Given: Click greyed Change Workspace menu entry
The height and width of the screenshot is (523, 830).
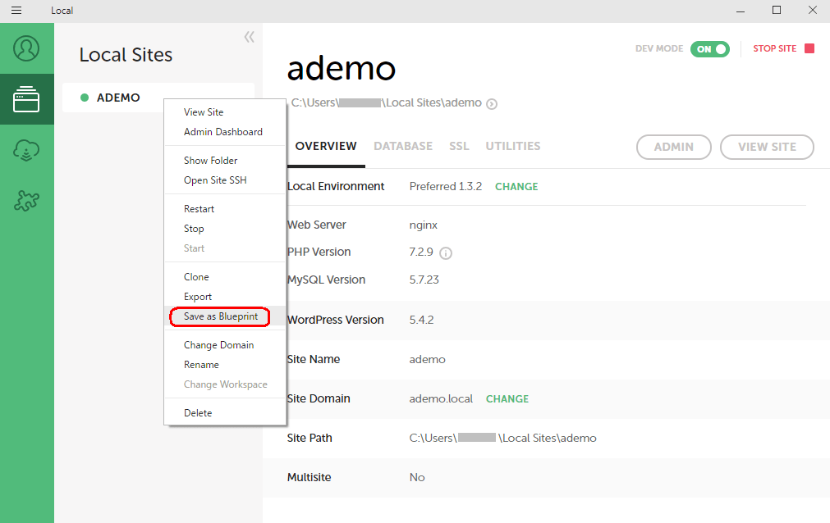Looking at the screenshot, I should [x=225, y=384].
